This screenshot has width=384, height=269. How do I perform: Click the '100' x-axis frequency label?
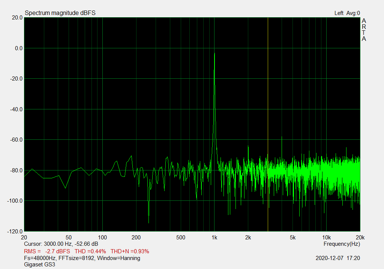point(102,238)
